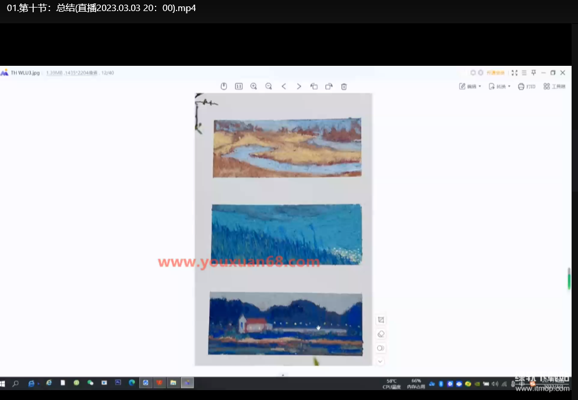This screenshot has height=400, width=578.
Task: Open File Explorer folder icon in taskbar
Action: (173, 383)
